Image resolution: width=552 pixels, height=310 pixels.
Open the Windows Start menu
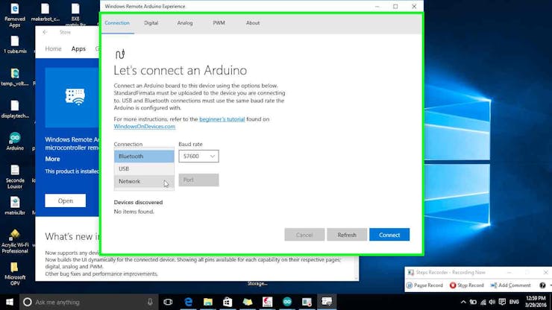[x=10, y=302]
